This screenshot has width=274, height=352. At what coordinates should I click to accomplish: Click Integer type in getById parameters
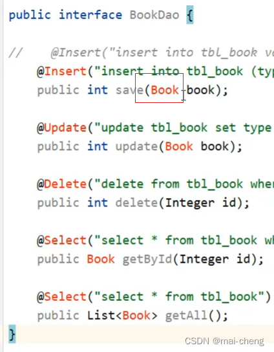(204, 259)
